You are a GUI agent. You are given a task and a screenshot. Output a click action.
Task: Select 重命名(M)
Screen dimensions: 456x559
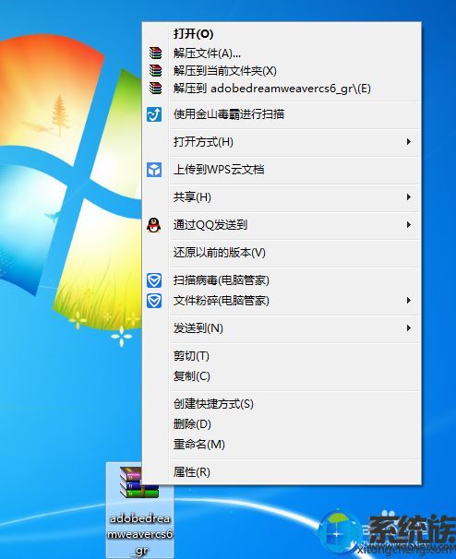click(282, 445)
